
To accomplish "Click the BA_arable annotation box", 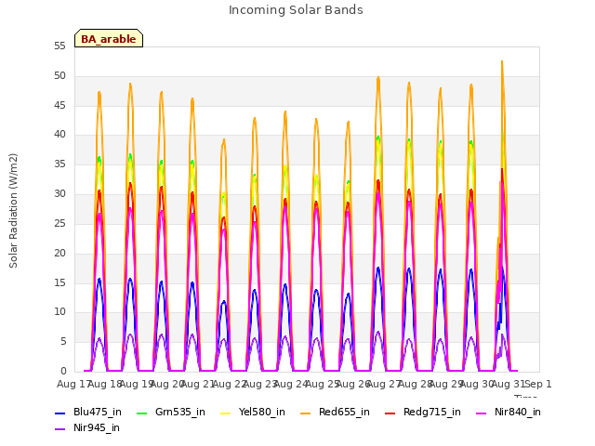I will click(x=109, y=38).
